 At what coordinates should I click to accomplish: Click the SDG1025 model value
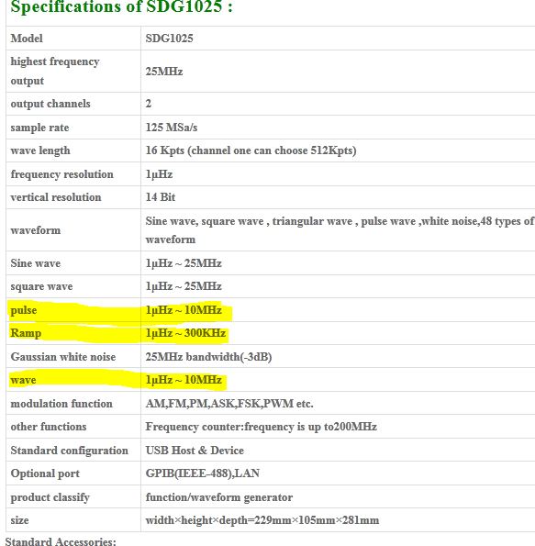coord(169,38)
